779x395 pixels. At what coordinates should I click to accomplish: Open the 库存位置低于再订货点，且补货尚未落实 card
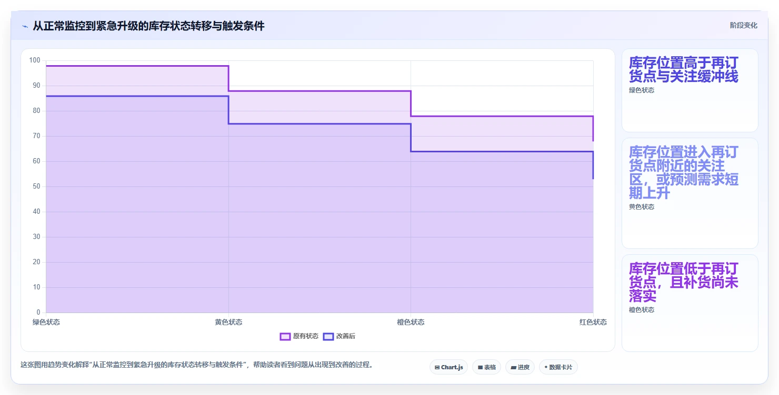click(690, 303)
